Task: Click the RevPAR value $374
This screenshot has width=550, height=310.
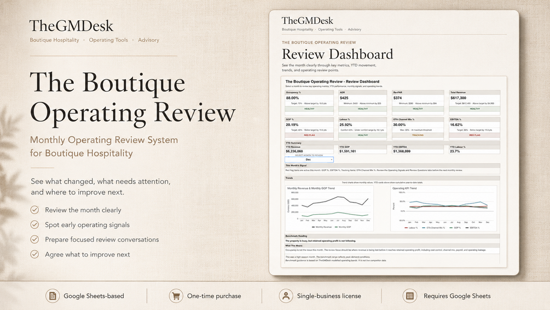Action: tap(397, 98)
